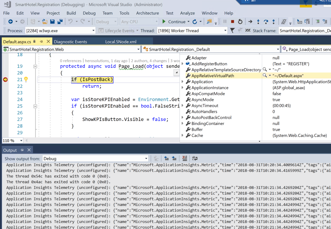Click the Open File folder icon
Image resolution: width=331 pixels, height=229 pixels.
[45, 22]
